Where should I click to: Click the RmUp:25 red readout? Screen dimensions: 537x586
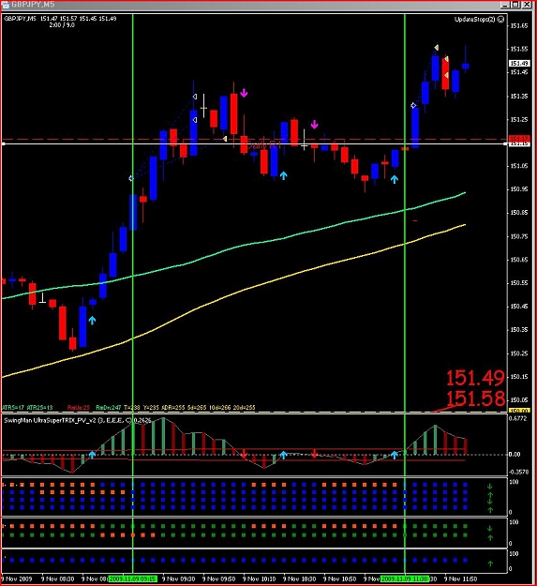click(x=79, y=407)
